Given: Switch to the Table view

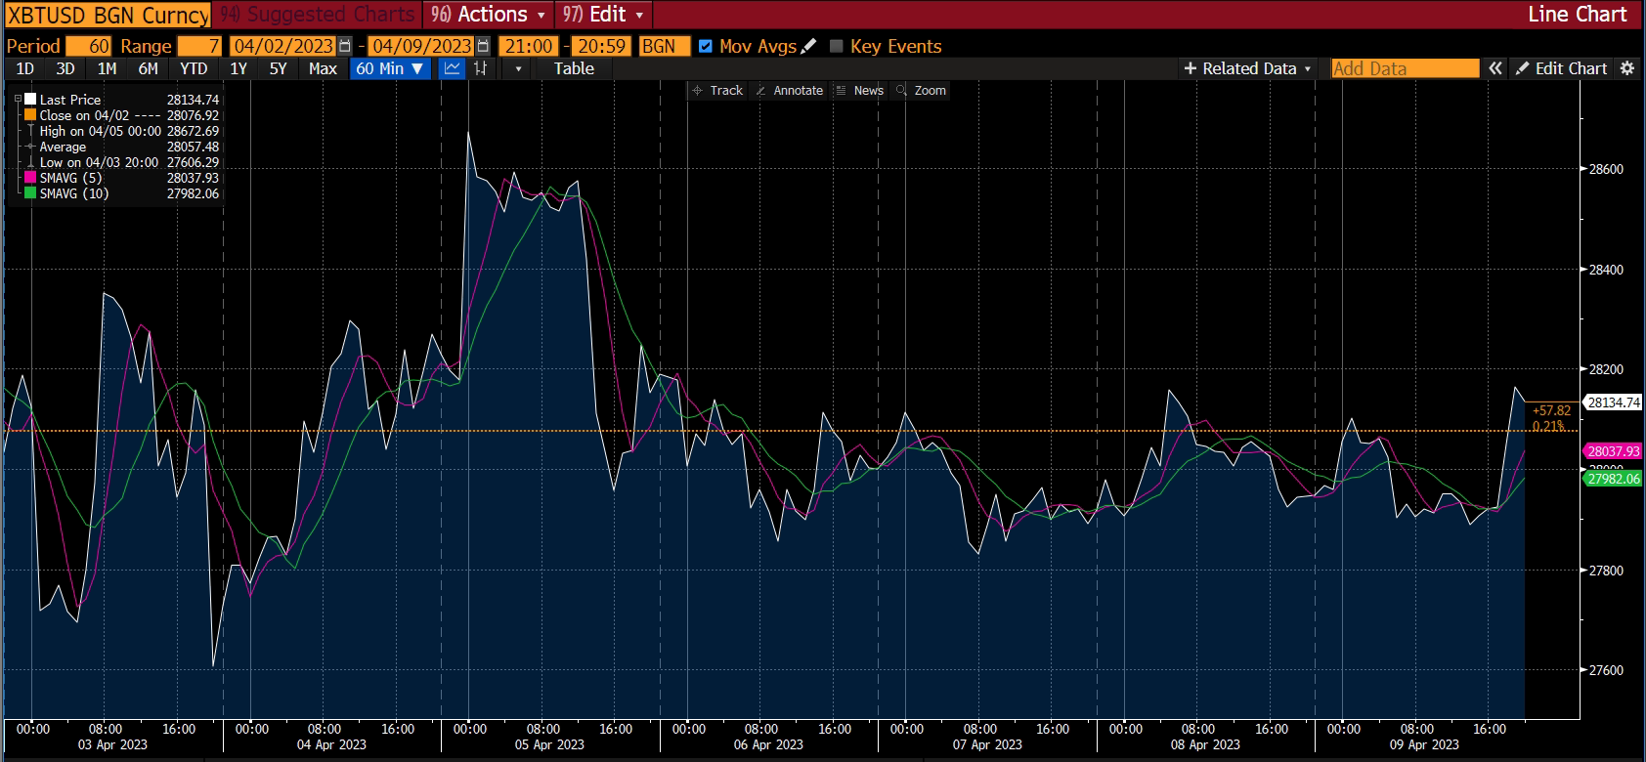Looking at the screenshot, I should click(574, 68).
